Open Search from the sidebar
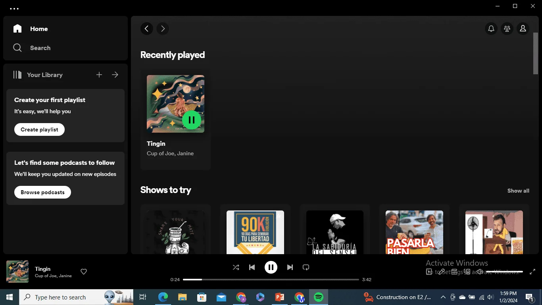Viewport: 542px width, 305px height. tap(32, 48)
